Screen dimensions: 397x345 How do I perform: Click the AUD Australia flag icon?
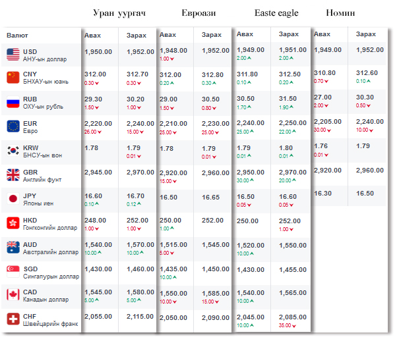13,247
